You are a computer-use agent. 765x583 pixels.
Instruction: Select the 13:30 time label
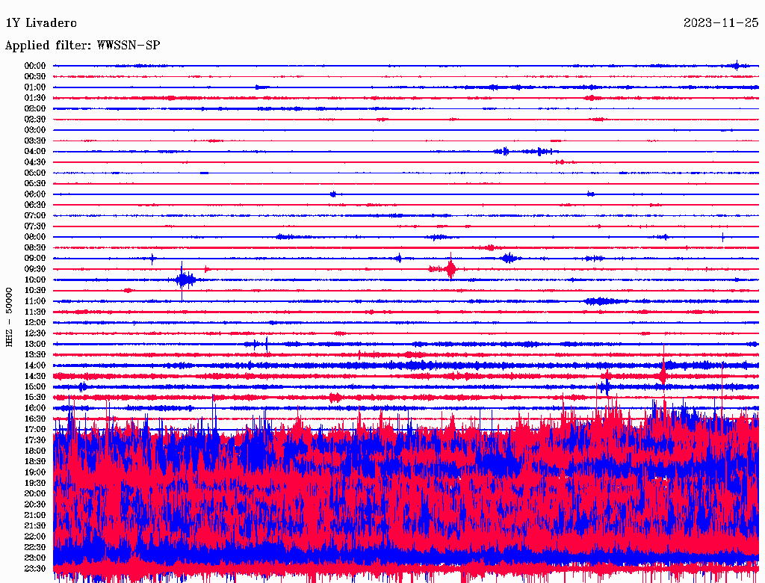(34, 354)
